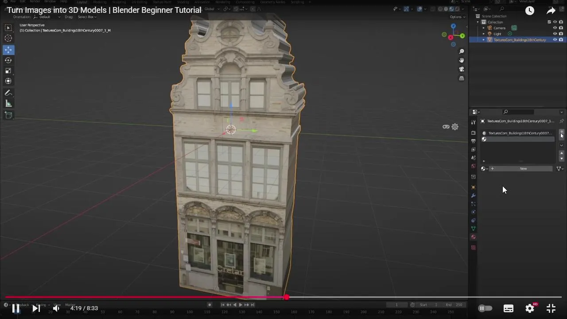Open the Texture properties checker tab
567x319 pixels.
[x=473, y=248]
